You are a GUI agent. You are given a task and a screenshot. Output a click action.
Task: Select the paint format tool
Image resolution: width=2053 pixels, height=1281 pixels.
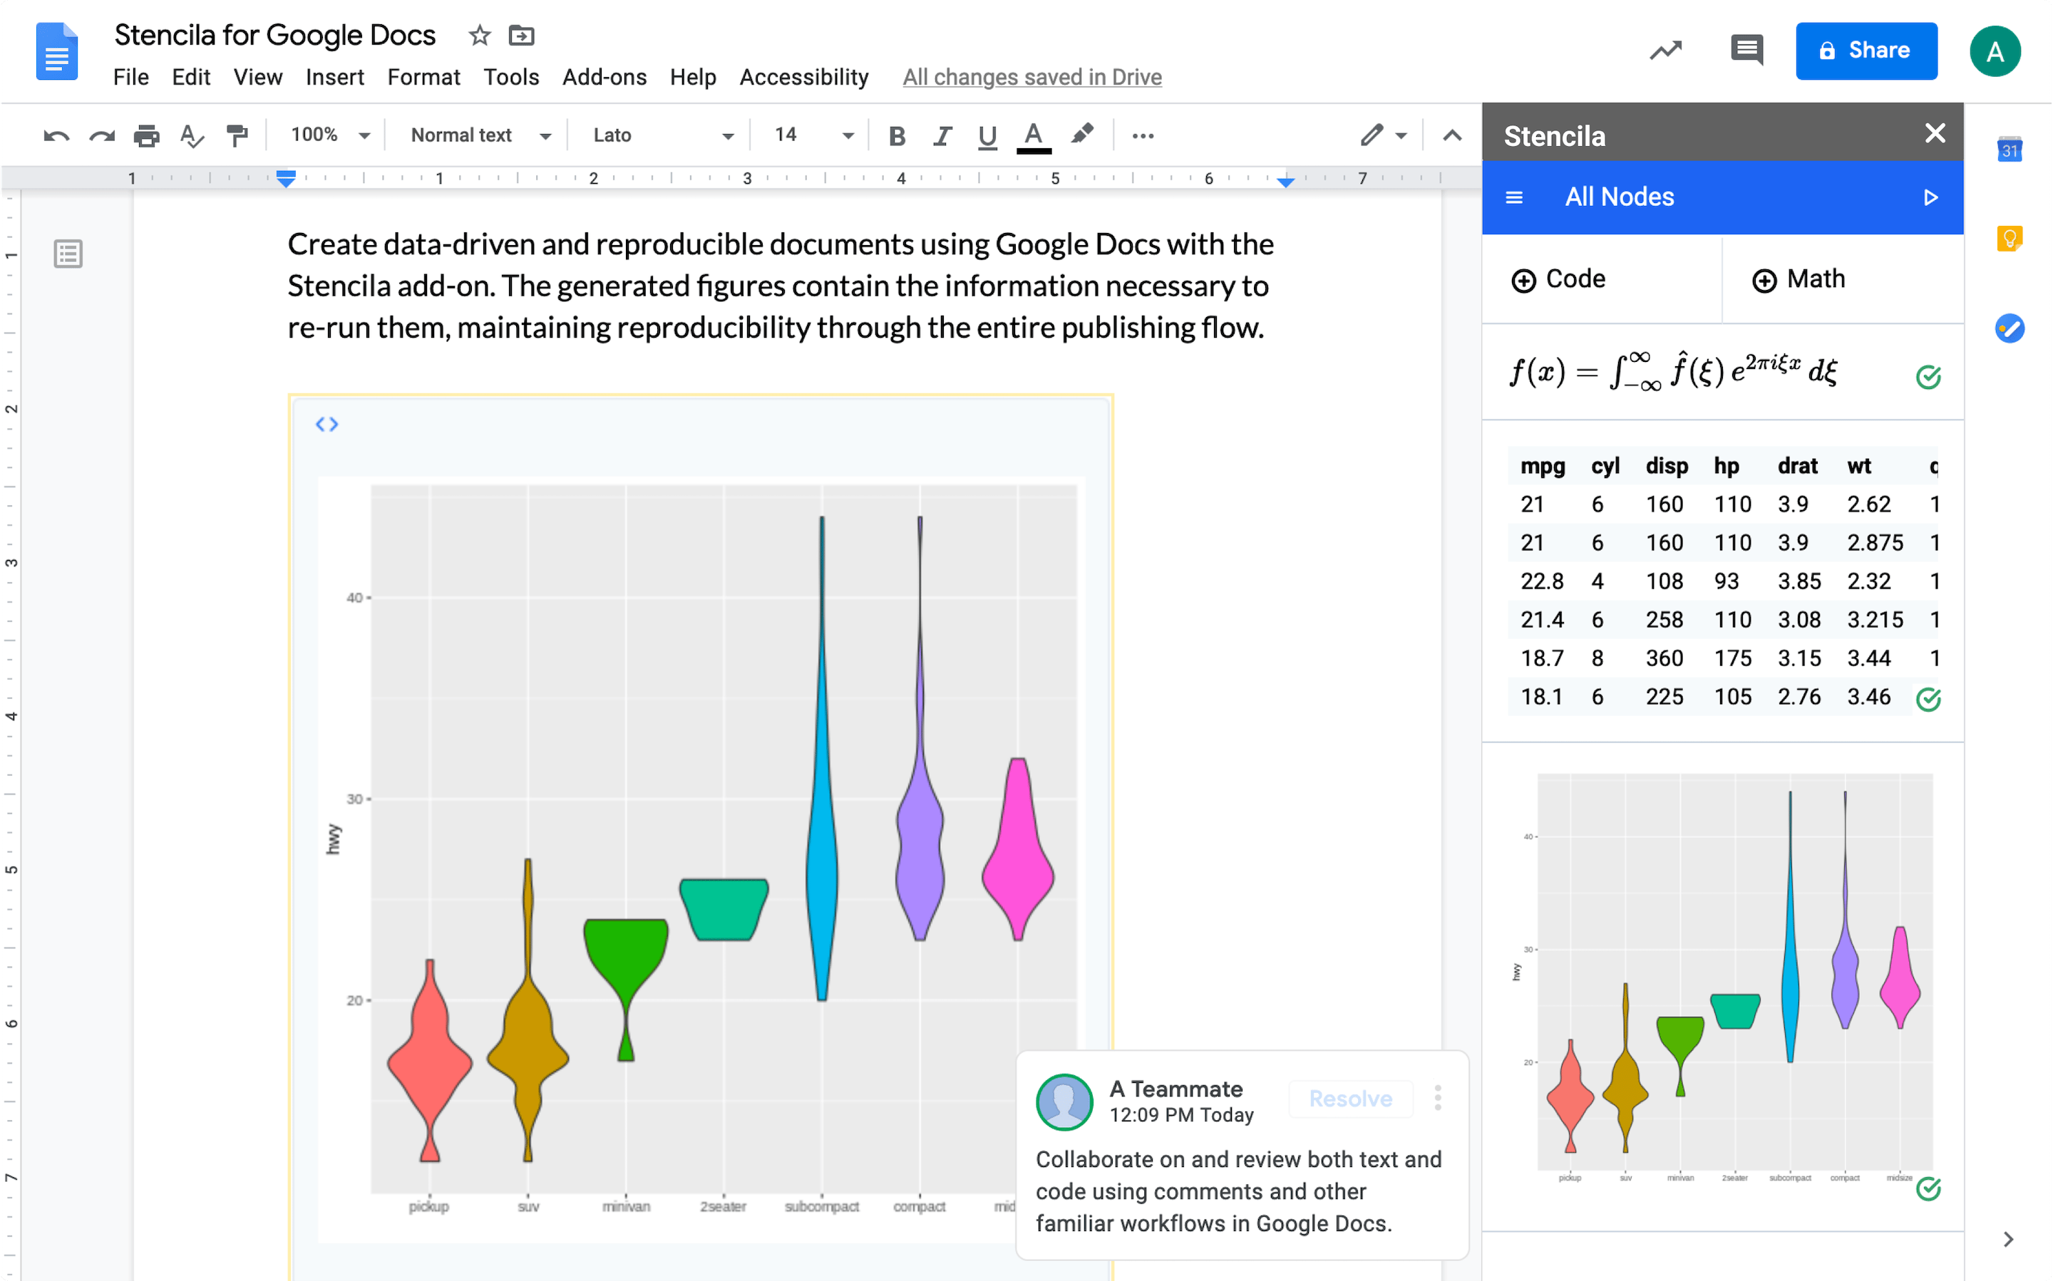click(x=237, y=135)
